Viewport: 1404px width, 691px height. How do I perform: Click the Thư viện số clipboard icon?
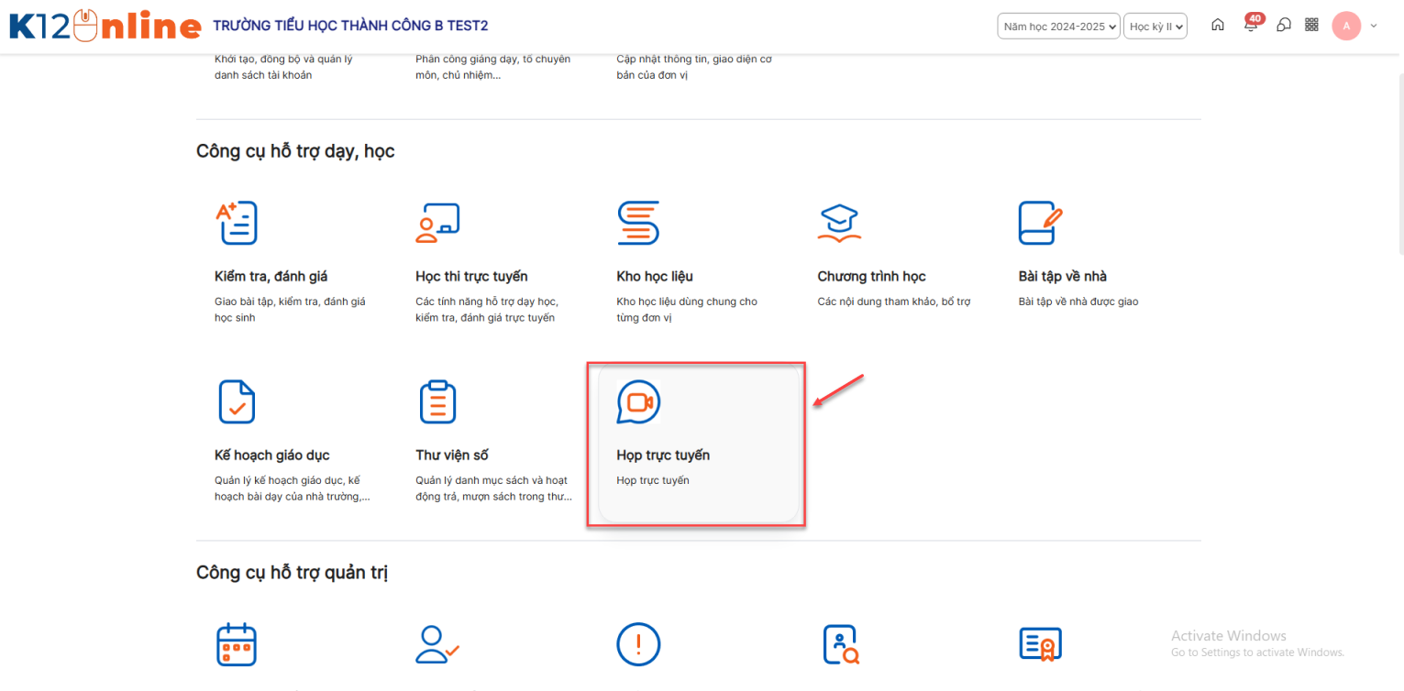pyautogui.click(x=437, y=401)
